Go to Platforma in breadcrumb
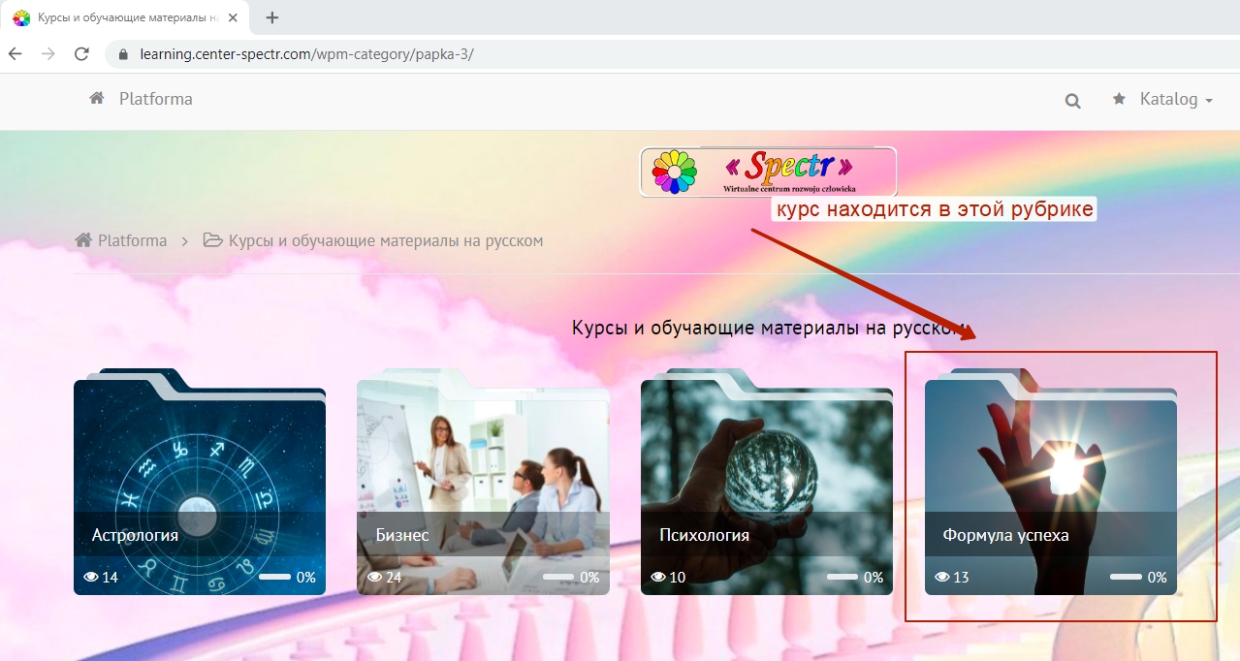The width and height of the screenshot is (1240, 661). [x=132, y=240]
